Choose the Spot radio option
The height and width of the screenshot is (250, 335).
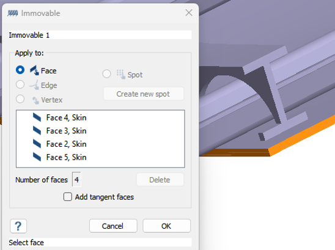tap(106, 74)
